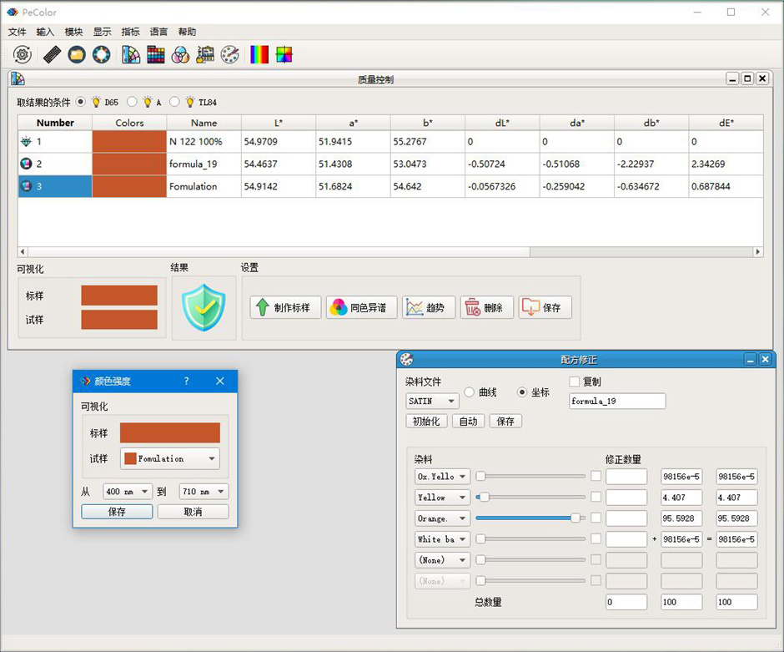Click the formula_19 name input field

pyautogui.click(x=617, y=402)
